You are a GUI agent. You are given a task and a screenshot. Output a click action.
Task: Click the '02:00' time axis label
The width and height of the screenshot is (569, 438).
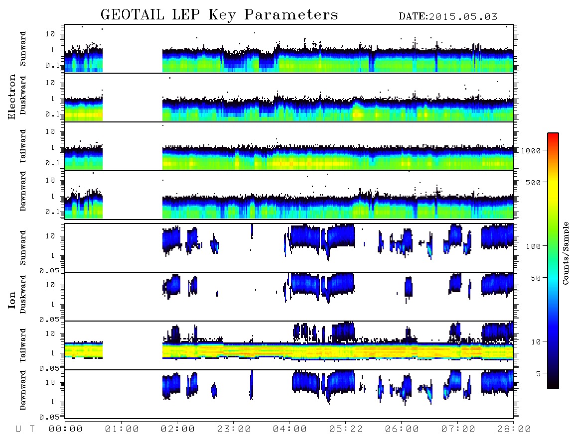click(178, 429)
